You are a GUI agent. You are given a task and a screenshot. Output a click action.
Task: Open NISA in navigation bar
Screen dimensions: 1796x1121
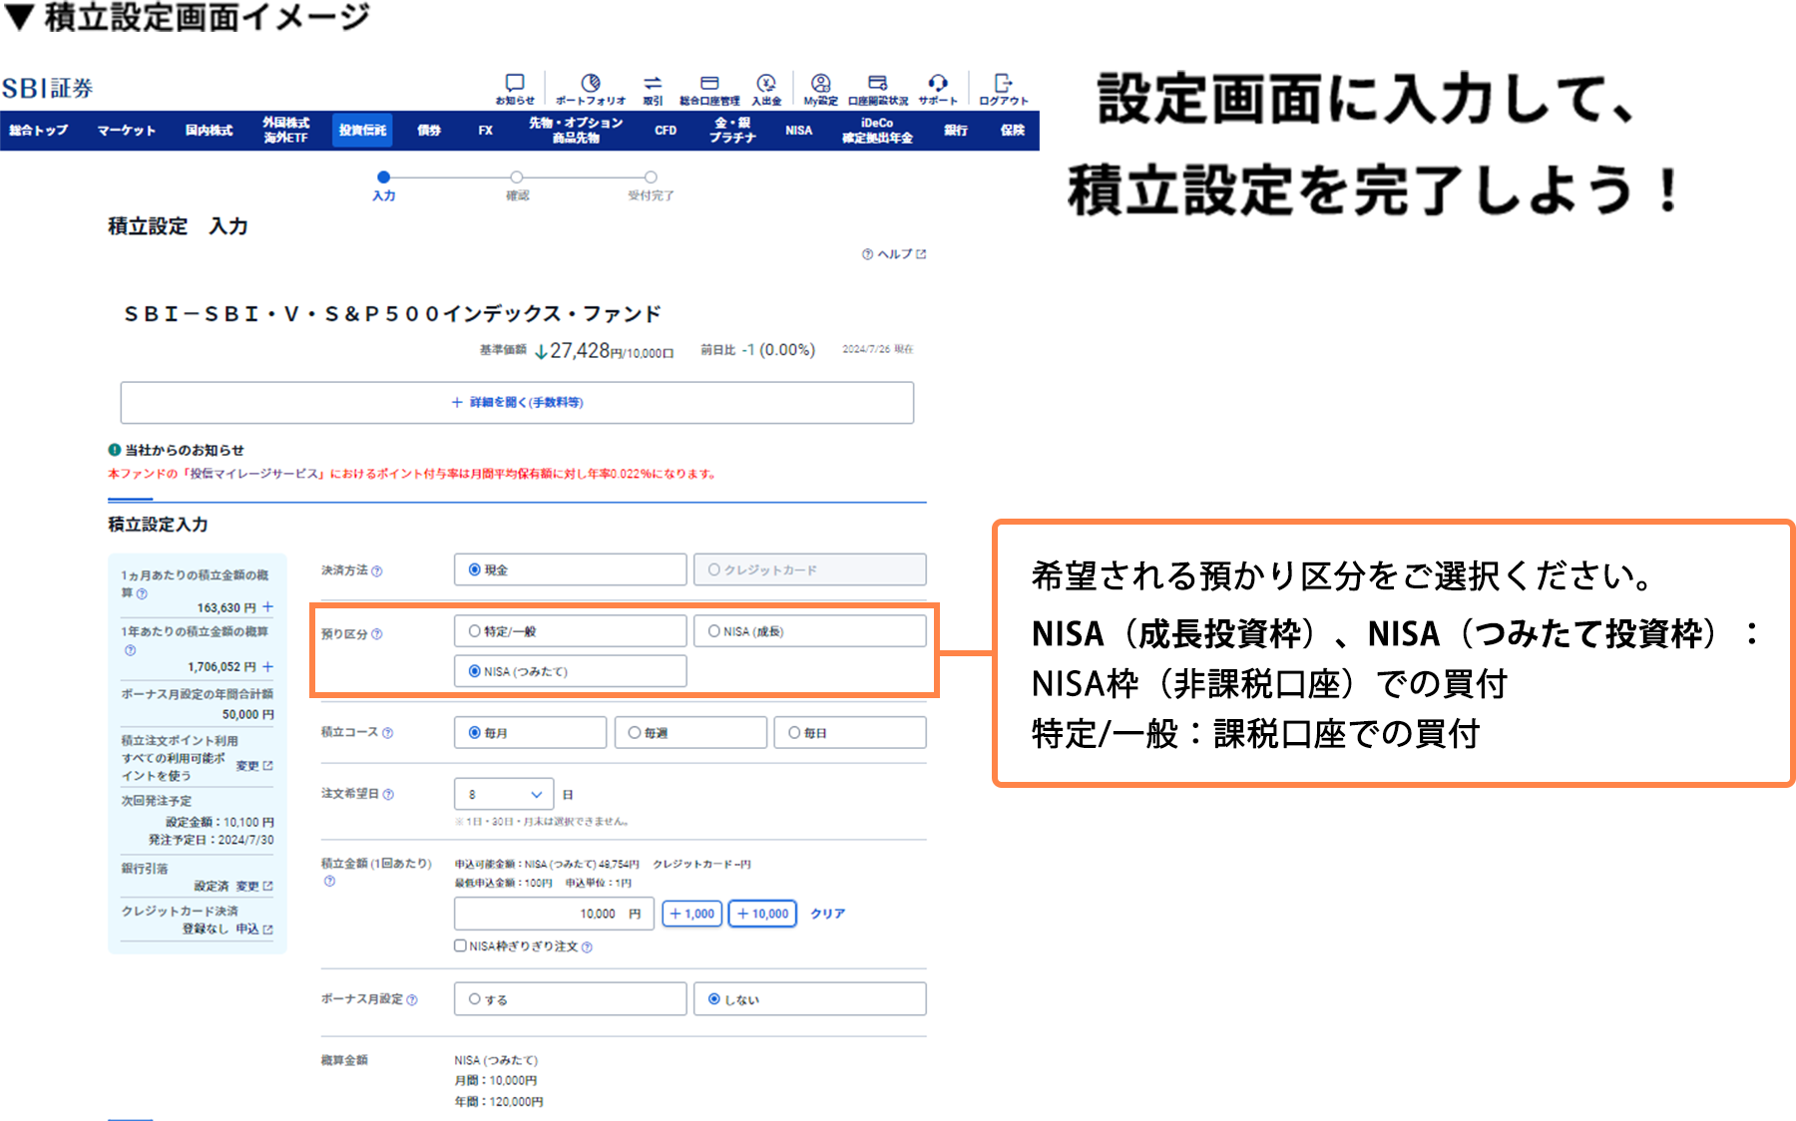[x=798, y=131]
